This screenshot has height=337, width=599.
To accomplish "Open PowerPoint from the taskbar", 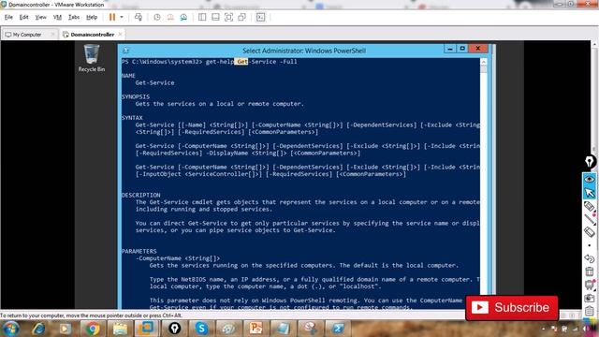I will (256, 329).
